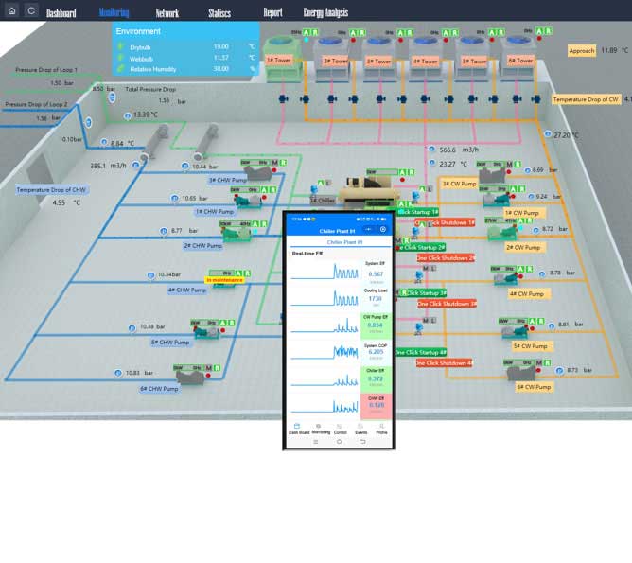Click the In maintenance status tag
The height and width of the screenshot is (563, 632).
pyautogui.click(x=225, y=280)
